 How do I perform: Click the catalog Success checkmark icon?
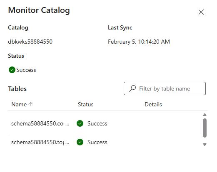pos(12,70)
